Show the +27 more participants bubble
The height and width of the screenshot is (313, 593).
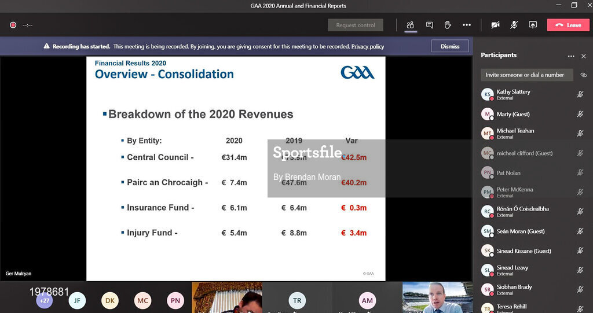tap(45, 300)
